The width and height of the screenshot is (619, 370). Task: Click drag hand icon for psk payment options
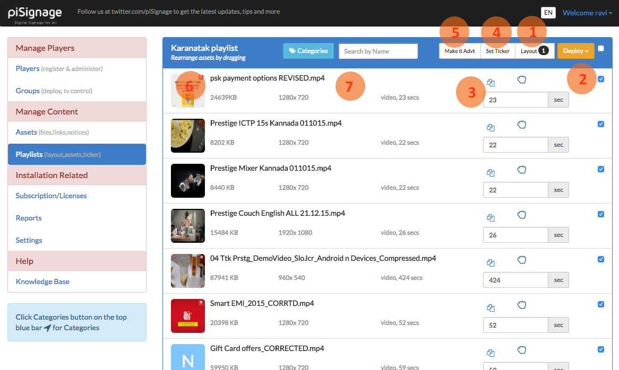[x=522, y=80]
